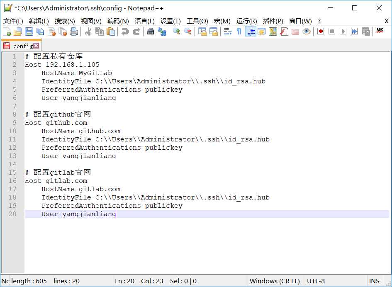Zoom out of the text
Screen dimensions: 392x287
tap(187, 32)
